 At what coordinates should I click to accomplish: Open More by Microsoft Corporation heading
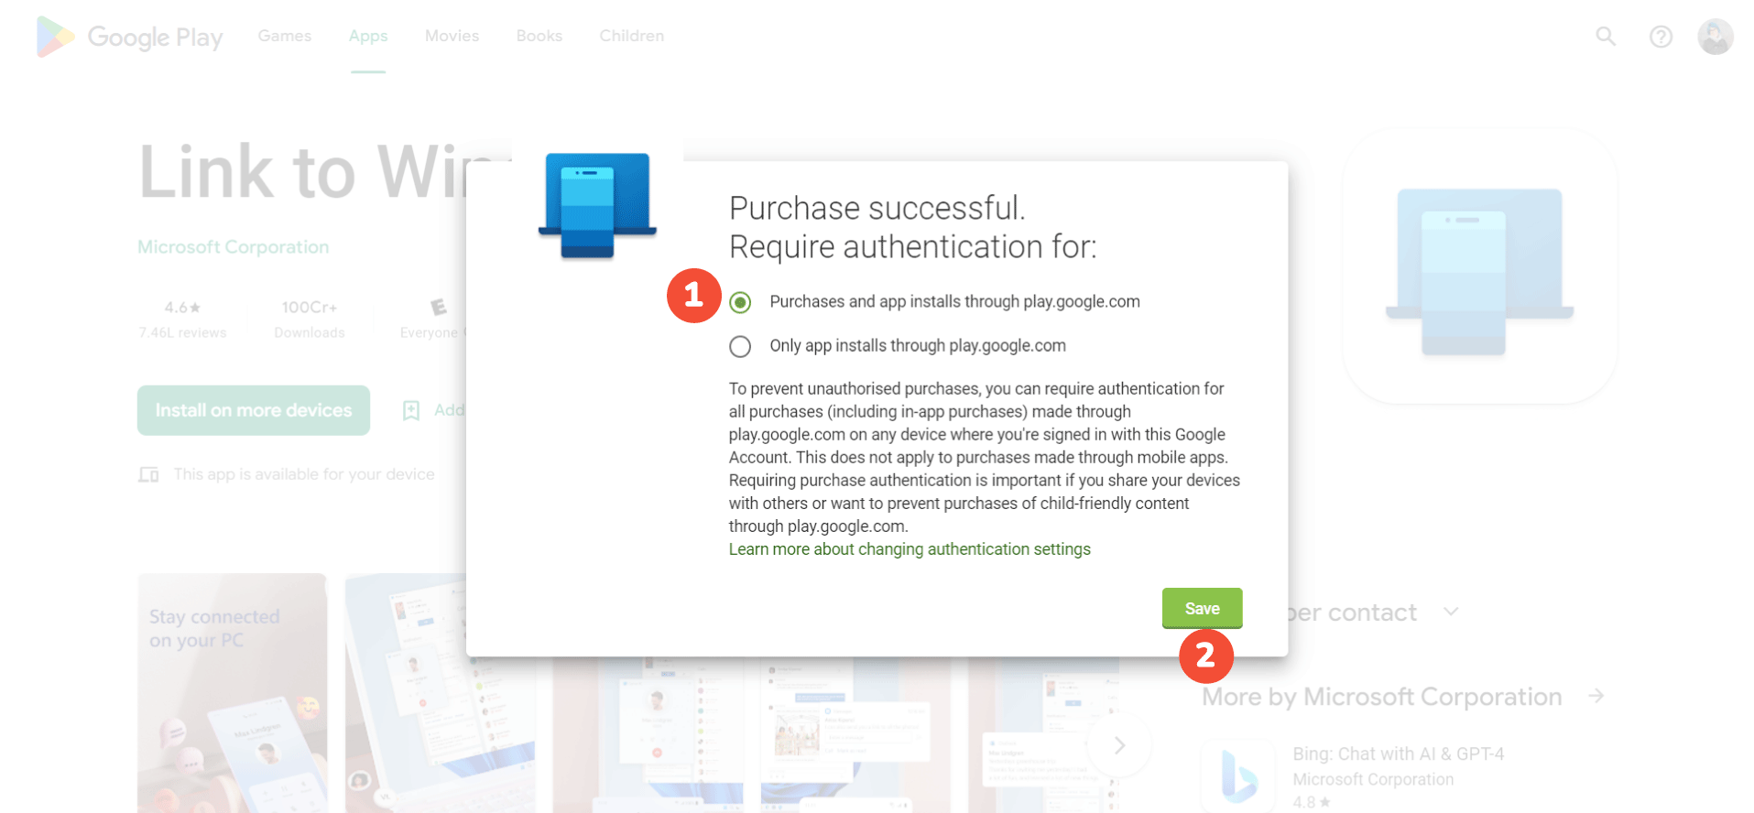tap(1381, 697)
